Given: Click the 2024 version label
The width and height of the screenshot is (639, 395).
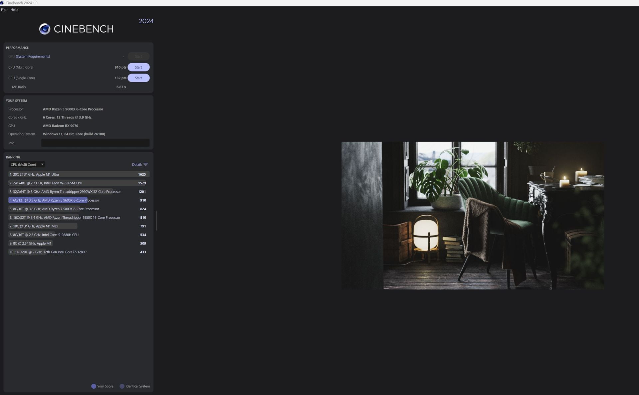Looking at the screenshot, I should (146, 21).
